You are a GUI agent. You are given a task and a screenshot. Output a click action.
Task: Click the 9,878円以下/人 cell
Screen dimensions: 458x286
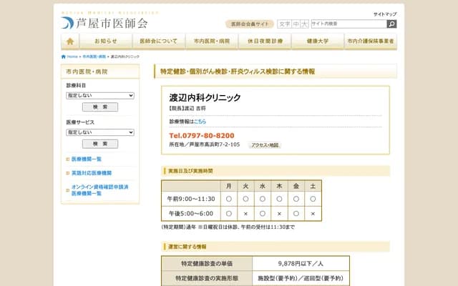[301, 264]
